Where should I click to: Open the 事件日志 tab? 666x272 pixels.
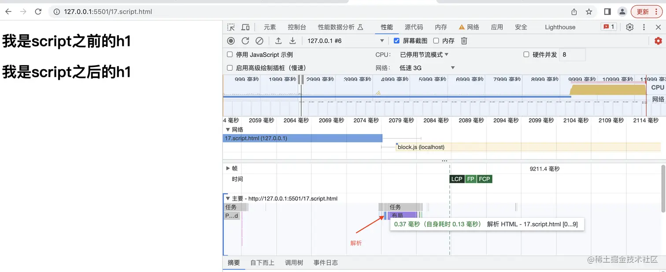coord(326,263)
